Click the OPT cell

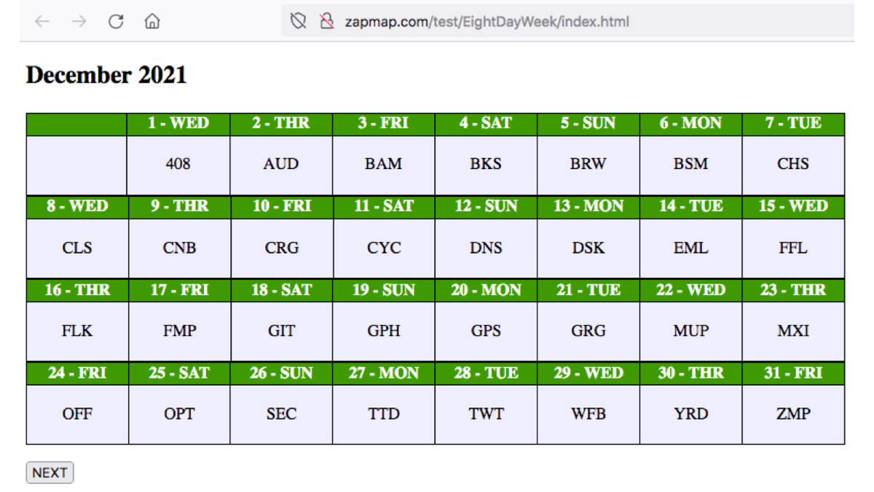(x=178, y=414)
